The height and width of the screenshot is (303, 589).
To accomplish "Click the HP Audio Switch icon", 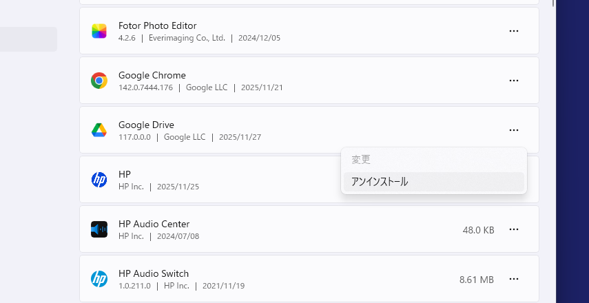I will coord(99,279).
